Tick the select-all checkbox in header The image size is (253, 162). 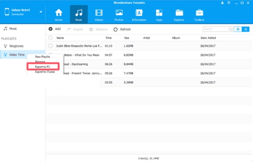click(x=51, y=38)
